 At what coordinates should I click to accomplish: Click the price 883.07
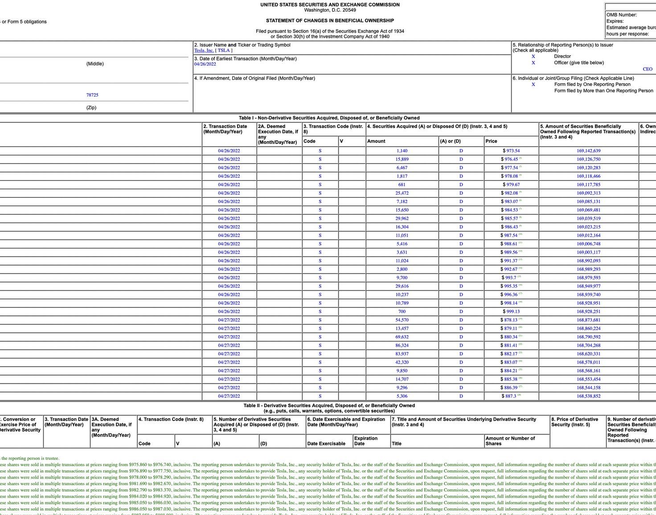point(511,363)
